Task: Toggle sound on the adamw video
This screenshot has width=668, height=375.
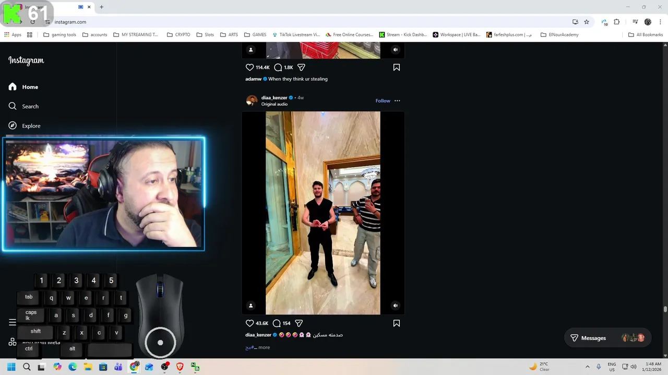Action: [x=395, y=50]
